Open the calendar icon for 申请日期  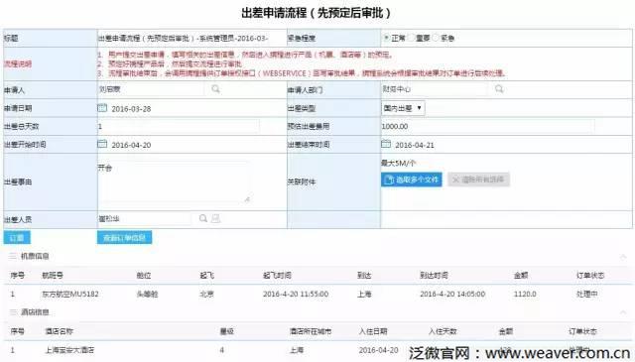click(x=102, y=108)
